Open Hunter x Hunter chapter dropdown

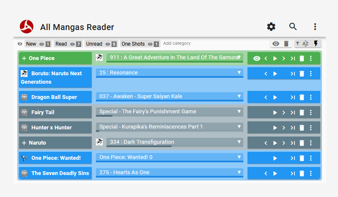coord(169,127)
